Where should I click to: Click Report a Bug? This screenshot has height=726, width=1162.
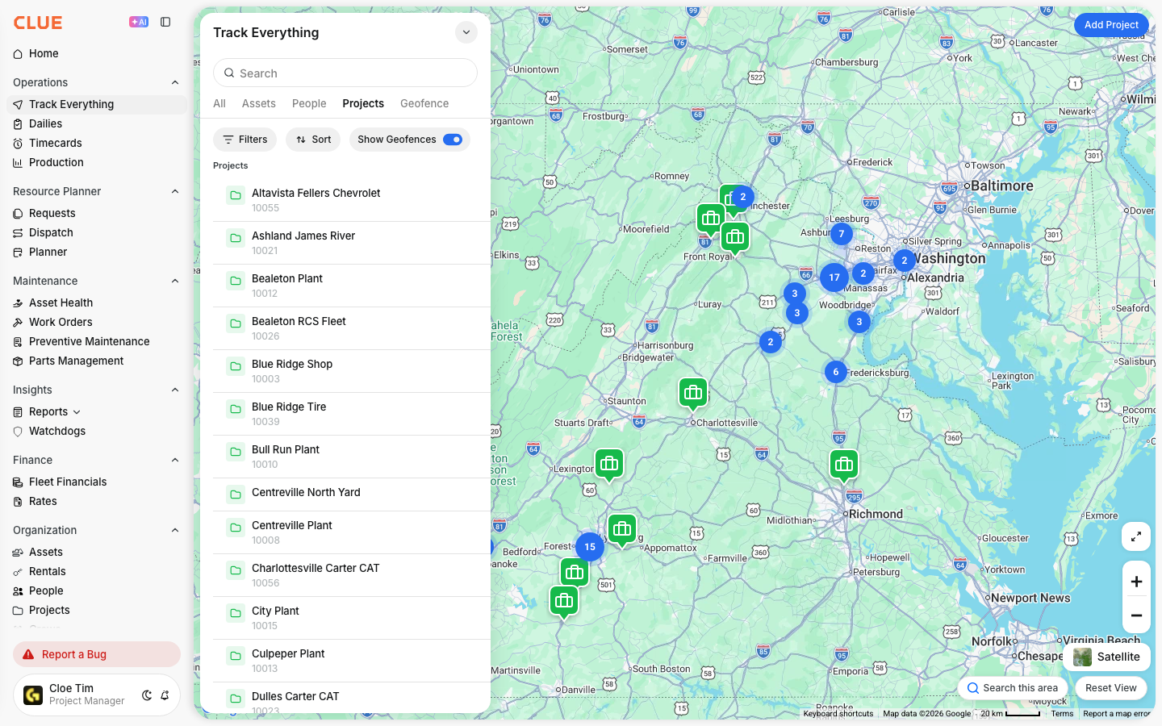97,654
